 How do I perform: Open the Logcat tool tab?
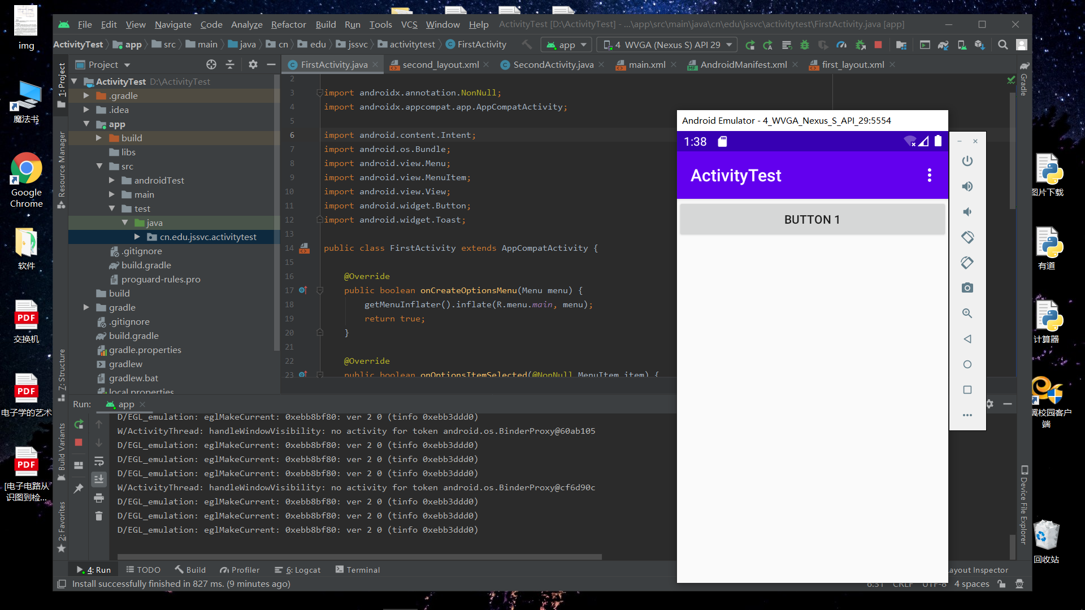298,570
